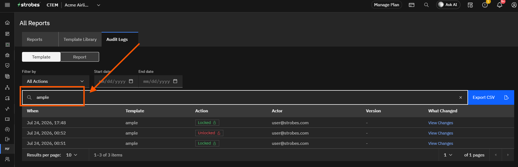Click the Jul 24, 2026, 00:51 timestamp

point(46,143)
